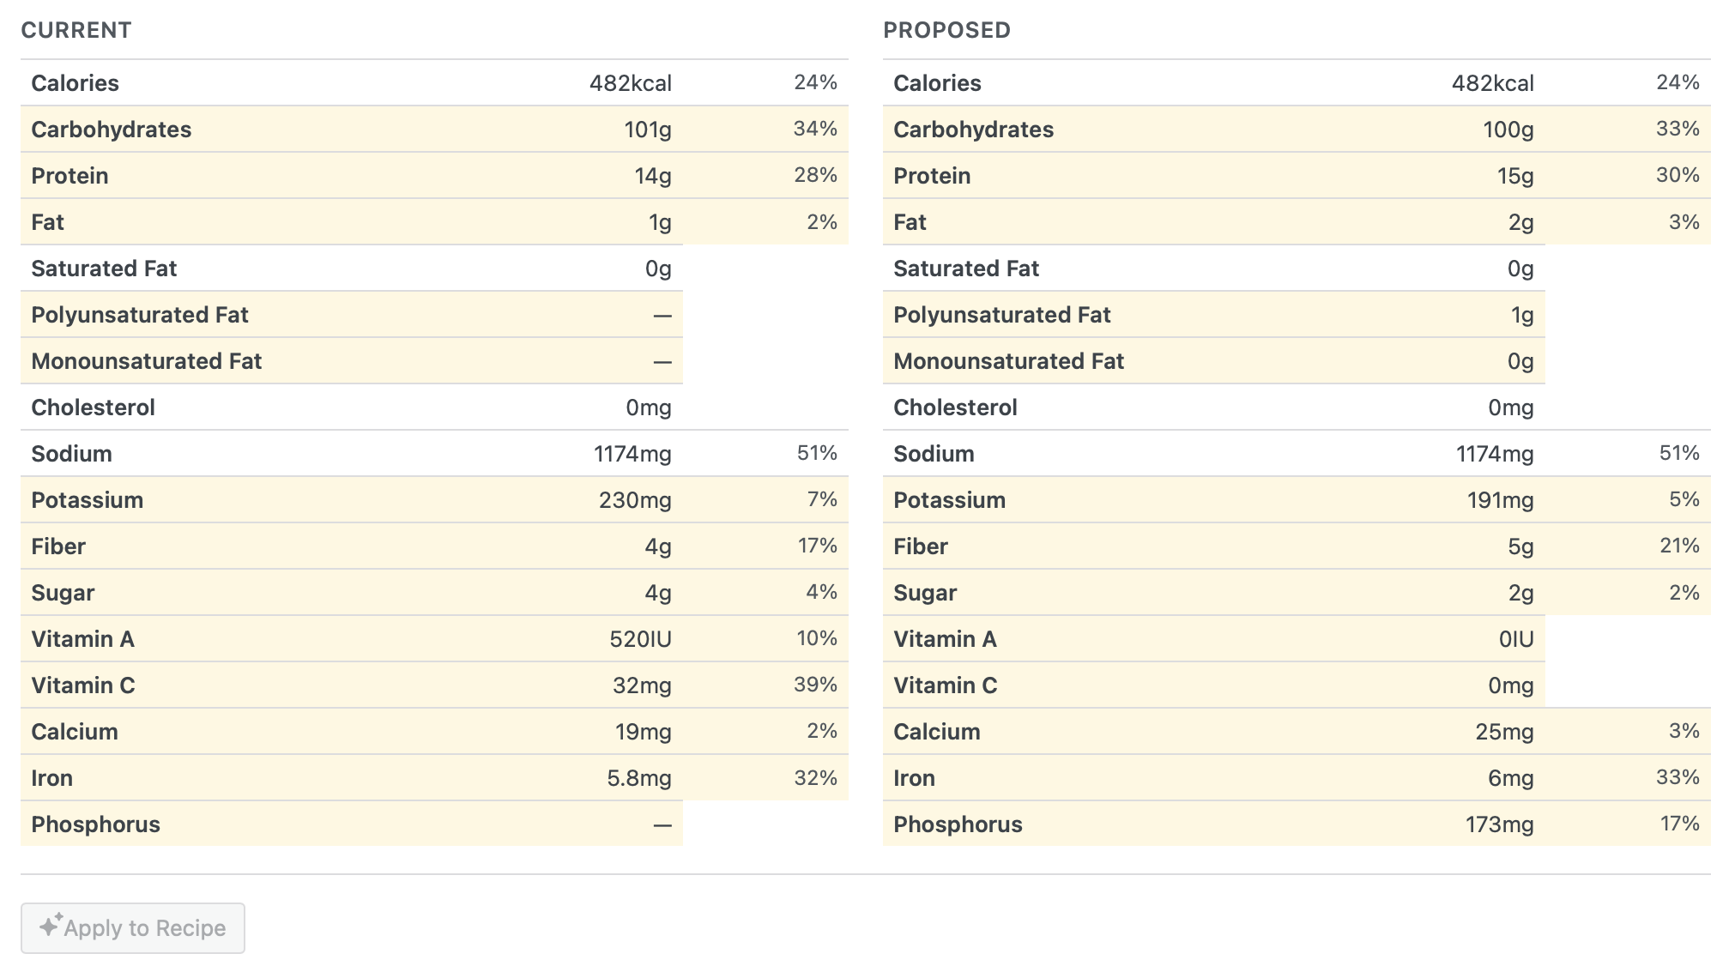Select the proposed Protein percentage of 30%

pyautogui.click(x=1677, y=175)
